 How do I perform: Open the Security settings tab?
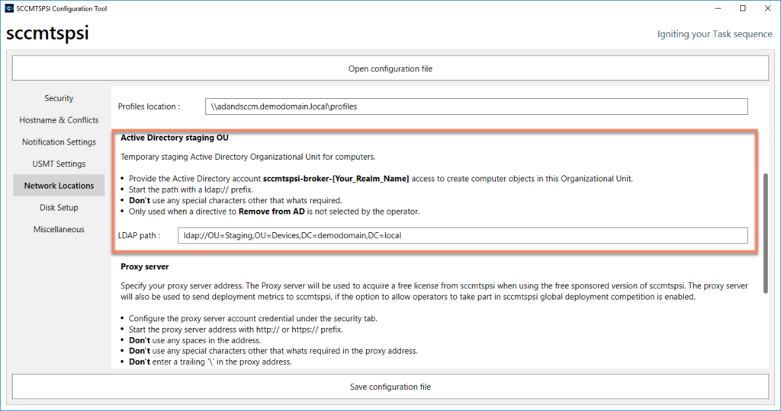(59, 98)
